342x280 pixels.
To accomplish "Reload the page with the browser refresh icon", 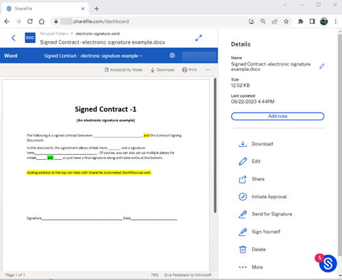I will pos(30,21).
